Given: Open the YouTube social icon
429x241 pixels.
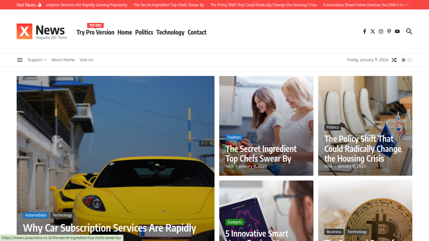Looking at the screenshot, I should pos(397,31).
